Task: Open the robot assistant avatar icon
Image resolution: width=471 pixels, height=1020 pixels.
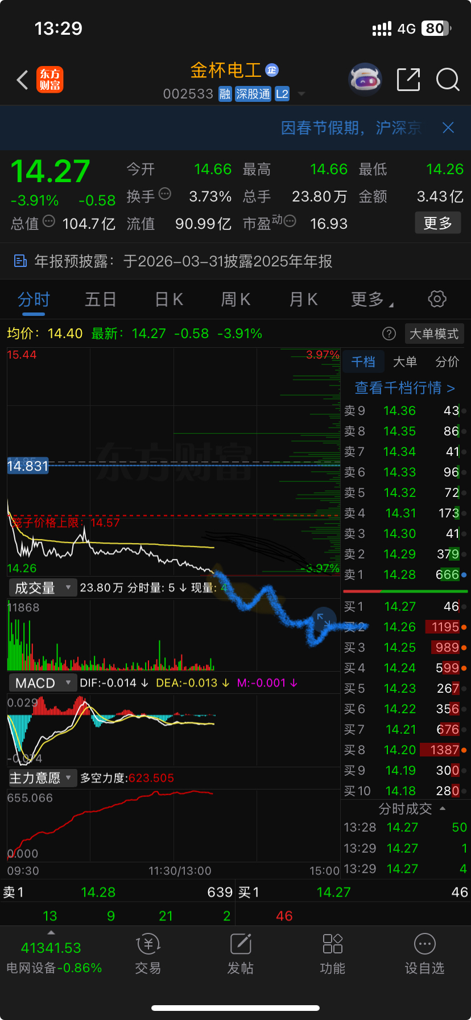Action: point(365,80)
